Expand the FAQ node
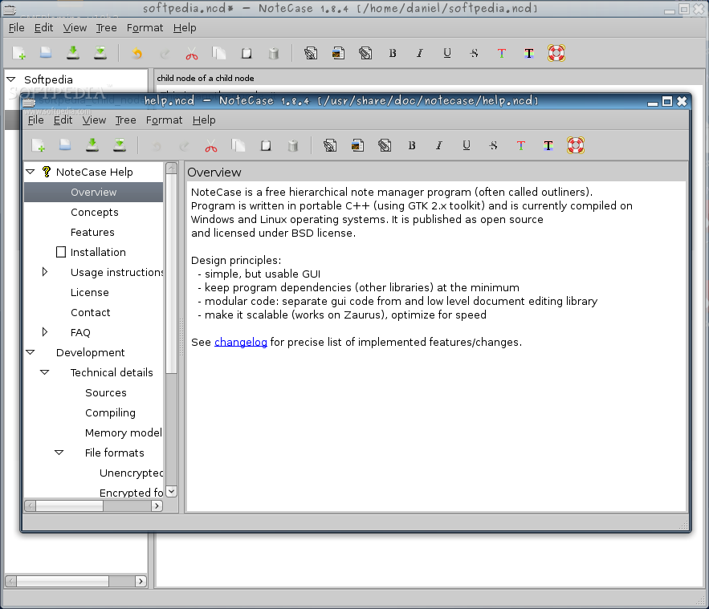 coord(45,332)
